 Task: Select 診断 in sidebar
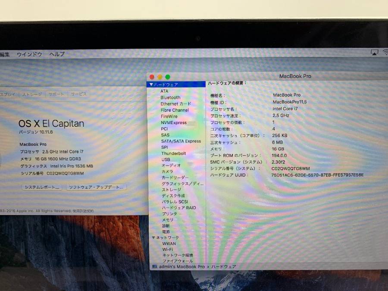point(166,225)
